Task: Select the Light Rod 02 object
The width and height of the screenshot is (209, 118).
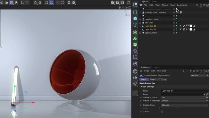Action: click(x=150, y=29)
